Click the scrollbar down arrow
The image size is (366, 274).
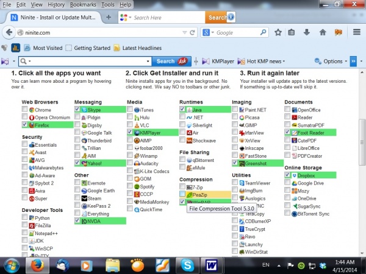coord(362,253)
